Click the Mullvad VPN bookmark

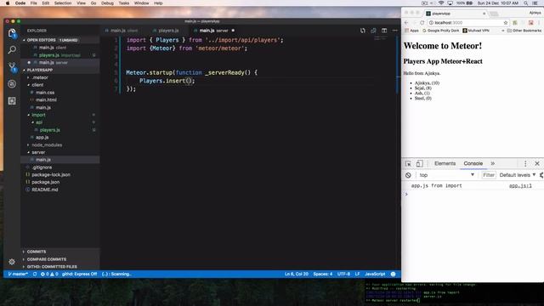[x=476, y=31]
